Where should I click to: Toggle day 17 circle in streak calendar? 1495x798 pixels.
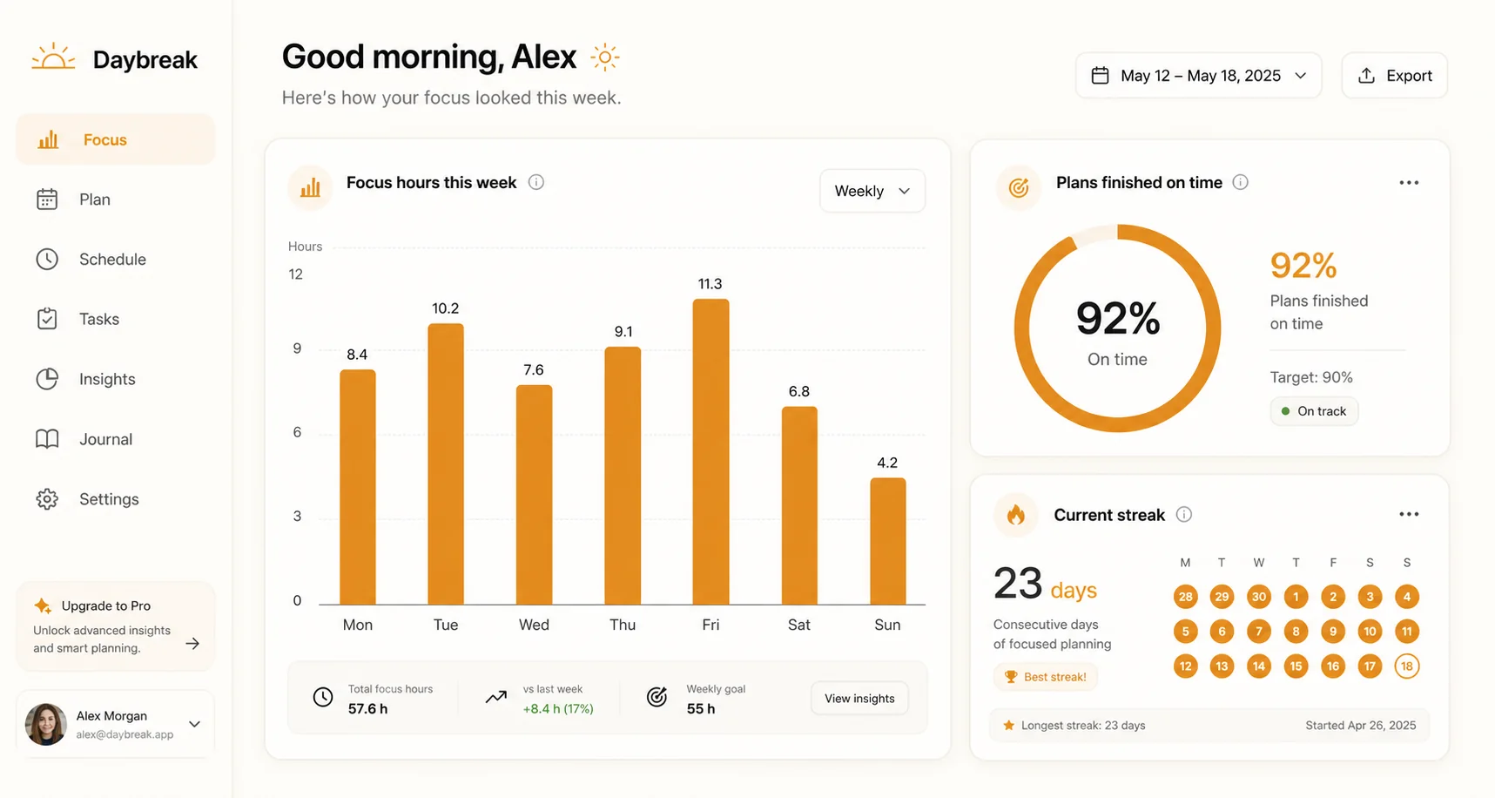pyautogui.click(x=1370, y=666)
